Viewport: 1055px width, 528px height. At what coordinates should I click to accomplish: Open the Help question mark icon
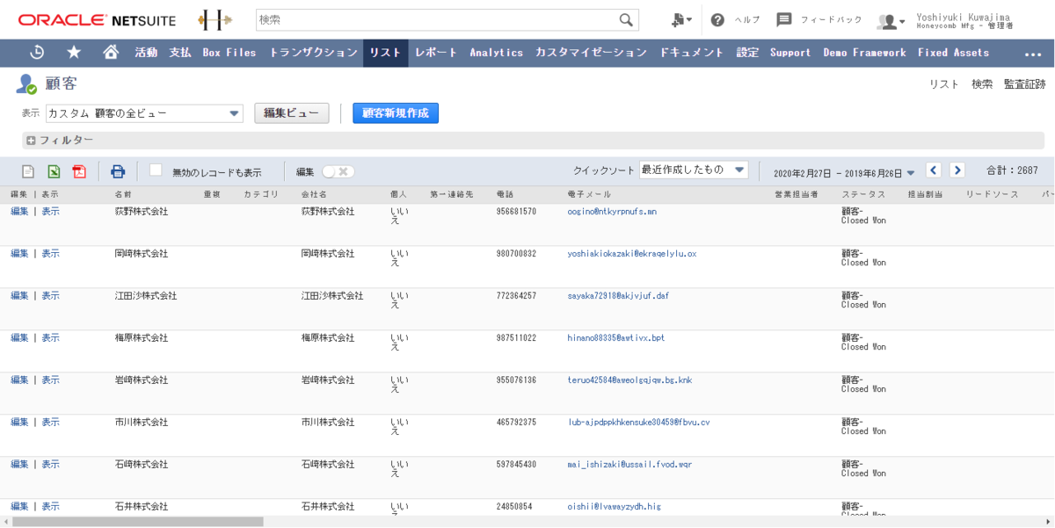click(717, 20)
